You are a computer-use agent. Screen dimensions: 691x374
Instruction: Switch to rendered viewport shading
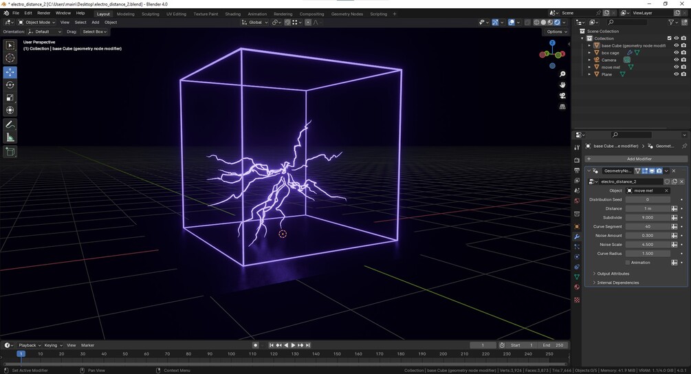[x=557, y=22]
